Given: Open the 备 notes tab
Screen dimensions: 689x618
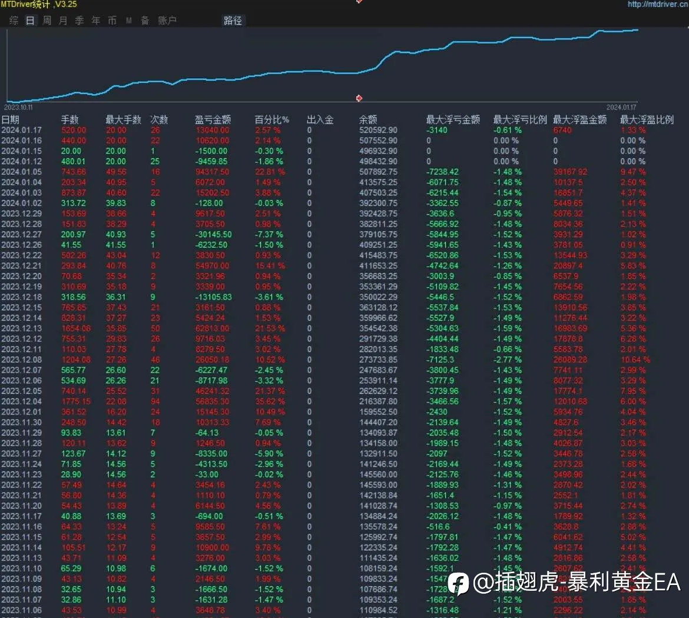Looking at the screenshot, I should [x=145, y=21].
